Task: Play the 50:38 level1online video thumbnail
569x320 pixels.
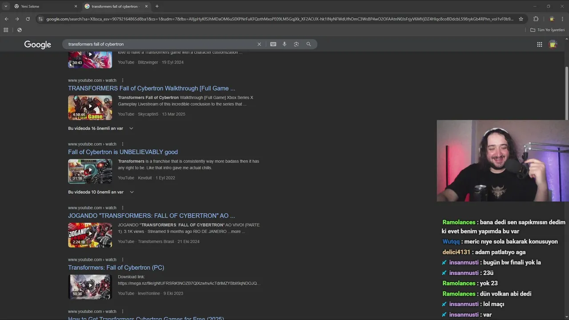Action: coord(90,287)
